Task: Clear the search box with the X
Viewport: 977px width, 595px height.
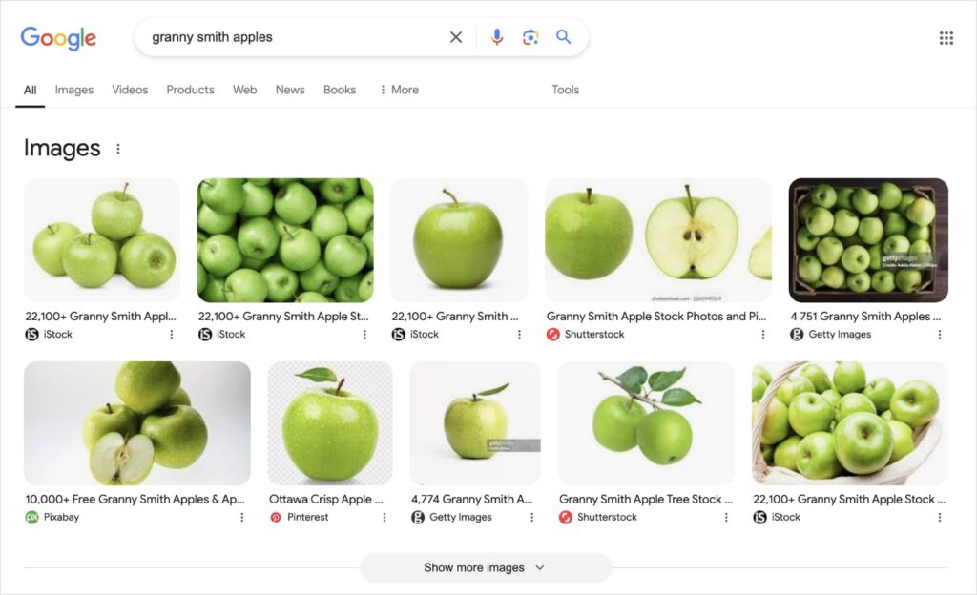Action: point(456,37)
